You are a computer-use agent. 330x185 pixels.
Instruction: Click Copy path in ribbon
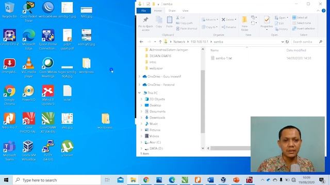coord(185,23)
